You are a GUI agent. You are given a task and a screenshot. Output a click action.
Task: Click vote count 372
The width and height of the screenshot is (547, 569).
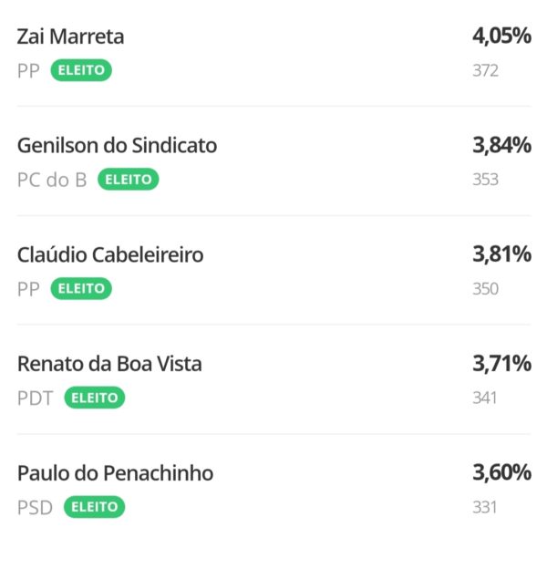(485, 70)
